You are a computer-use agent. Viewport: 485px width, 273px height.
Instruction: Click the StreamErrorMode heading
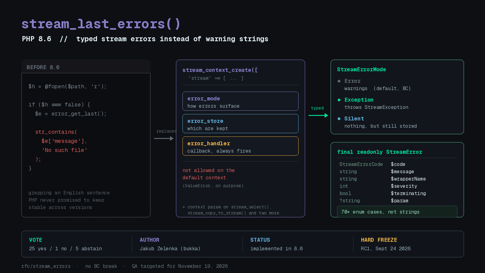point(361,69)
